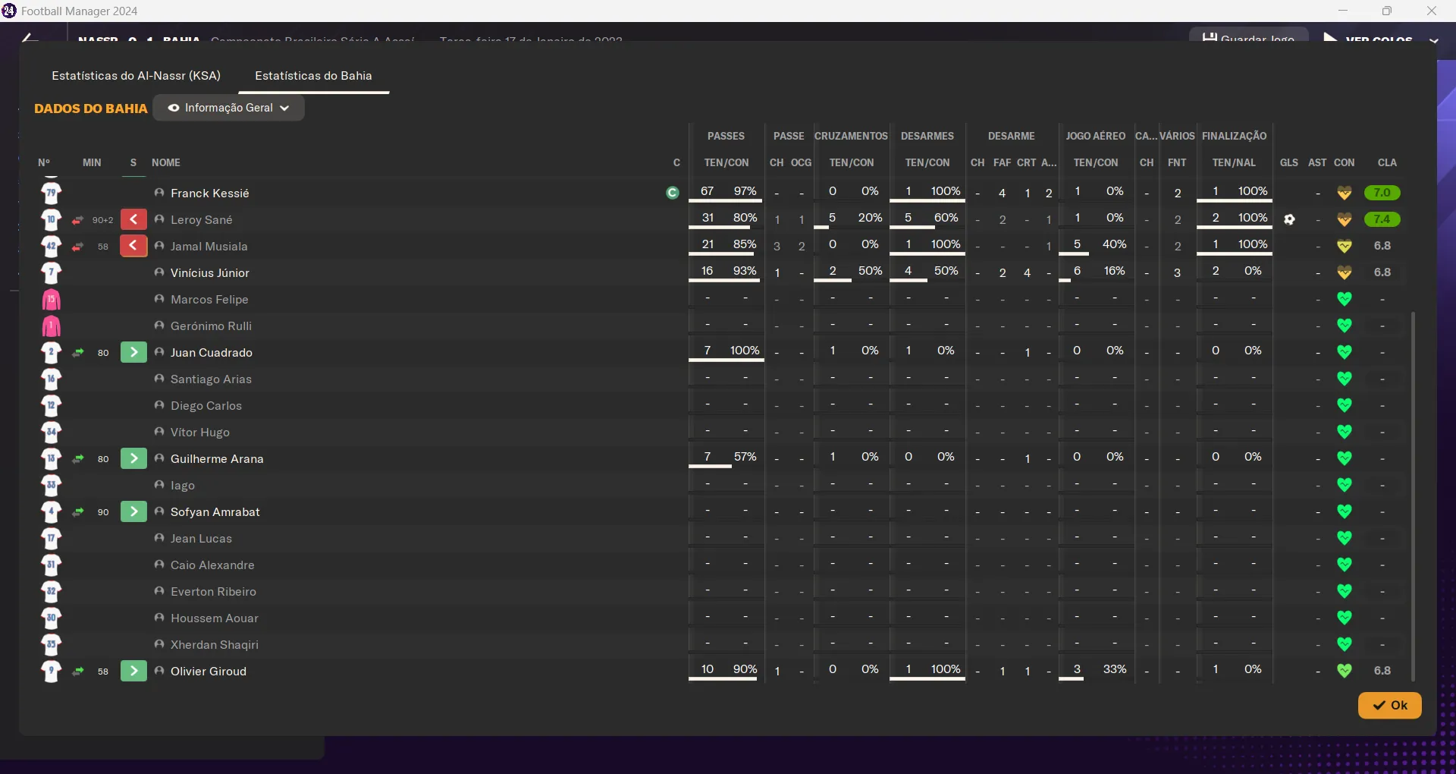Sort by JOGO AÉREO TEN/CON column header
The image size is (1456, 774).
[1096, 162]
